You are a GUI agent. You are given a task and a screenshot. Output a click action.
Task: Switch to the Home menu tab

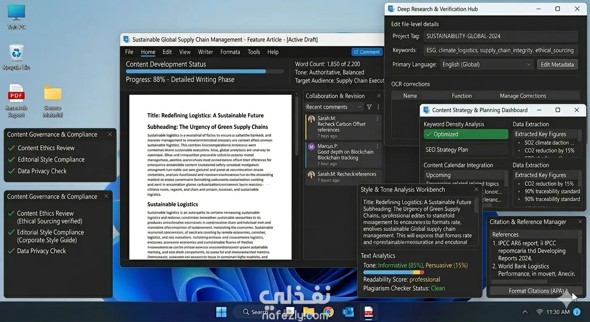(148, 52)
